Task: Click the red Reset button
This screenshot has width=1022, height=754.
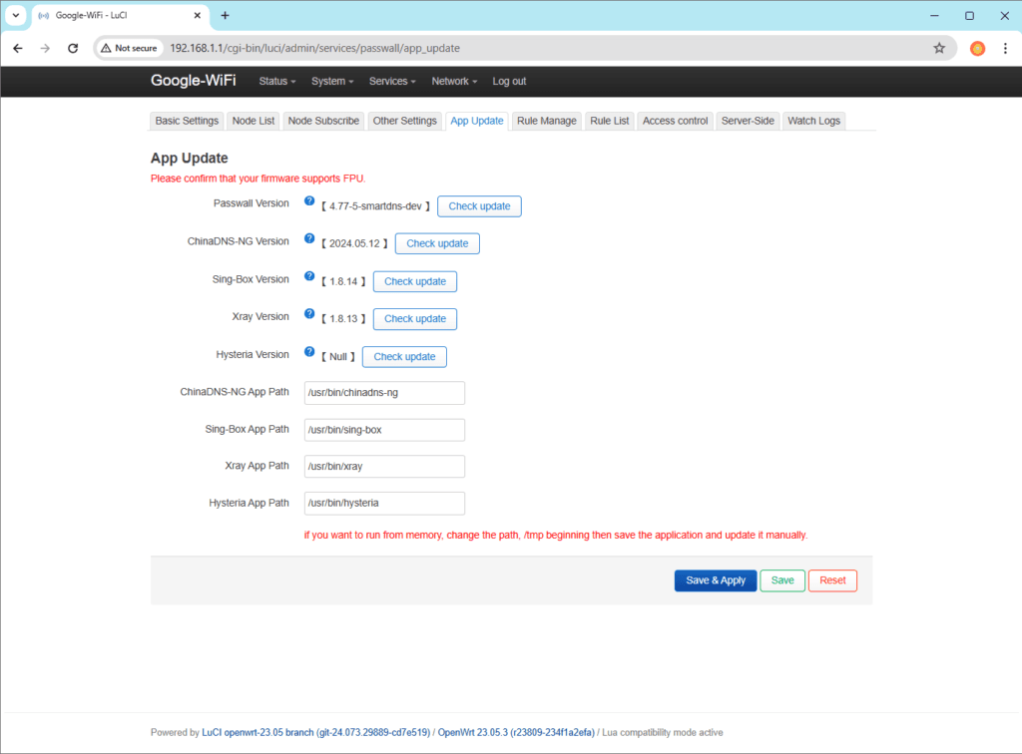Action: pyautogui.click(x=832, y=580)
